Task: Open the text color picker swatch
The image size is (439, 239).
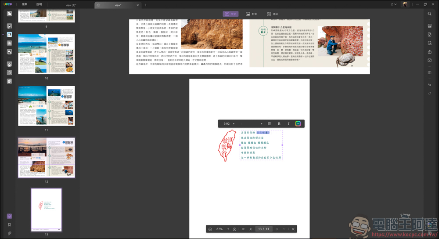Action: 298,123
